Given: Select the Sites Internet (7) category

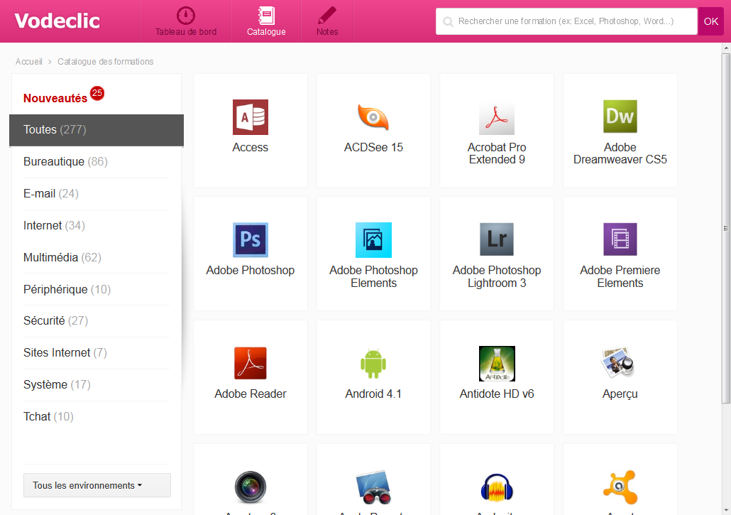Looking at the screenshot, I should (x=97, y=353).
